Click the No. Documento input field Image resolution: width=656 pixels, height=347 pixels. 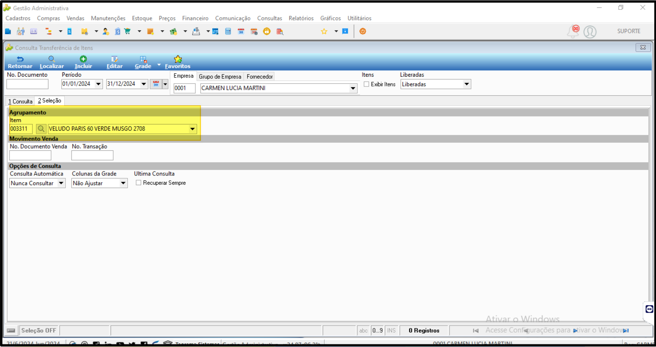coord(28,84)
